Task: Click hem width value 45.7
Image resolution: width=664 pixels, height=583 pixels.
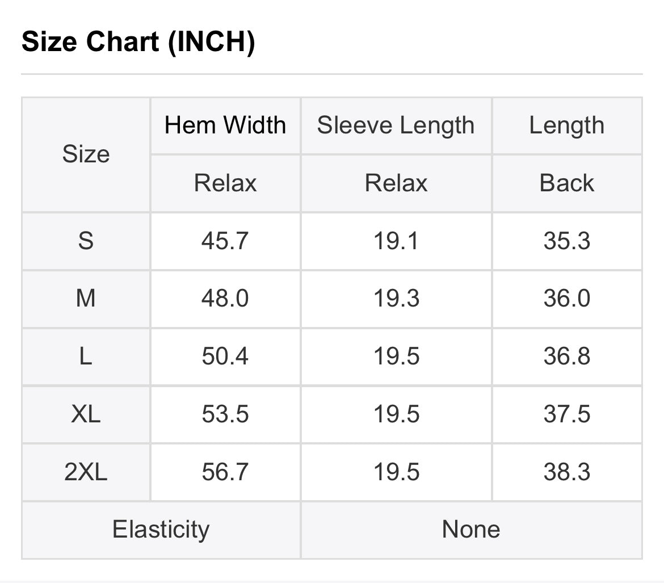Action: pyautogui.click(x=225, y=241)
